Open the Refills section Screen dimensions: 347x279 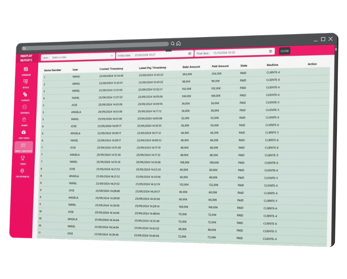26,84
